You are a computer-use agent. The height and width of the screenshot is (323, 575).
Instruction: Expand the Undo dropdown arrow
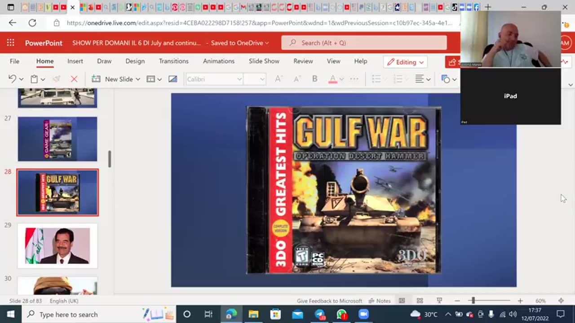click(21, 79)
